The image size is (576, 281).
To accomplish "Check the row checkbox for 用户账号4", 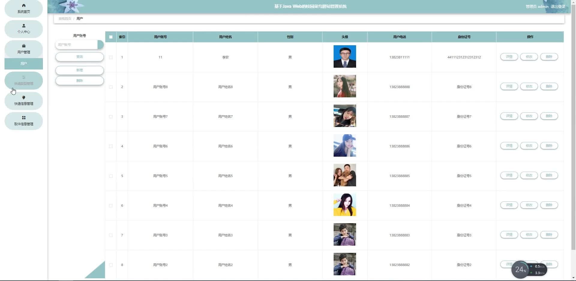I will pyautogui.click(x=111, y=206).
